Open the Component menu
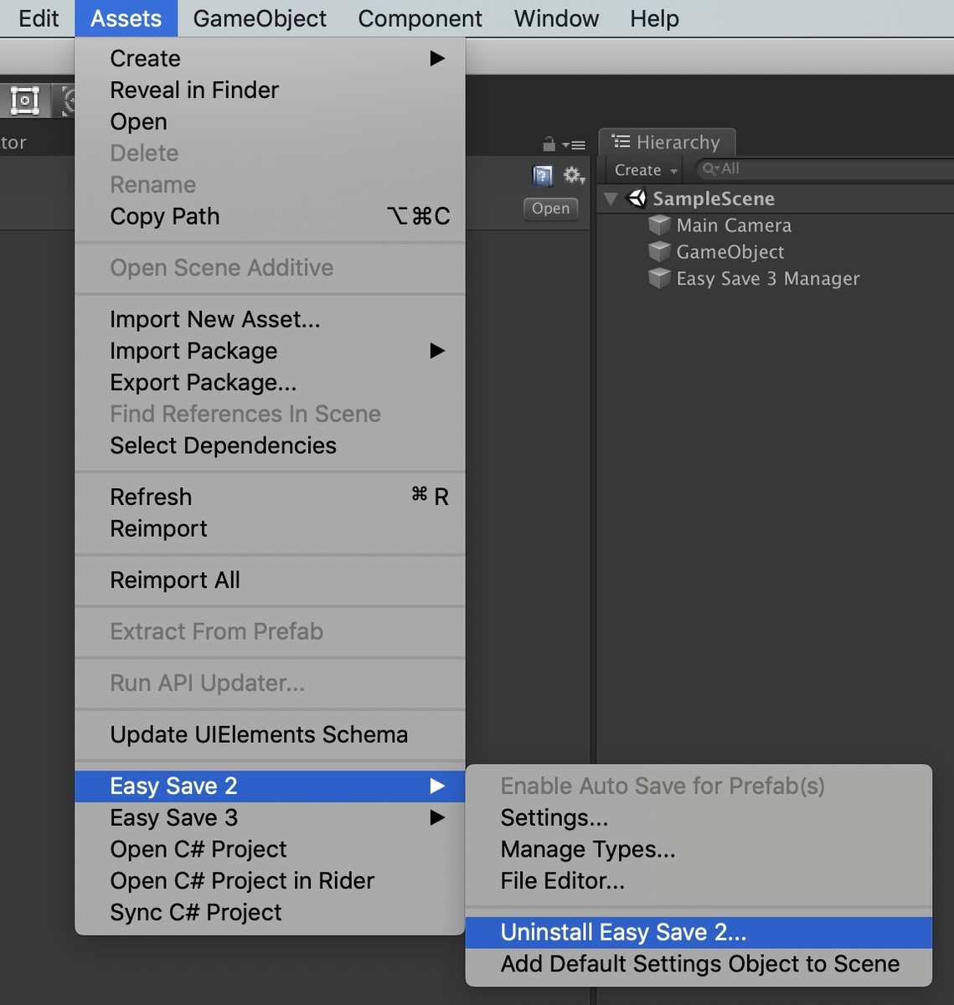The image size is (954, 1005). [x=420, y=18]
